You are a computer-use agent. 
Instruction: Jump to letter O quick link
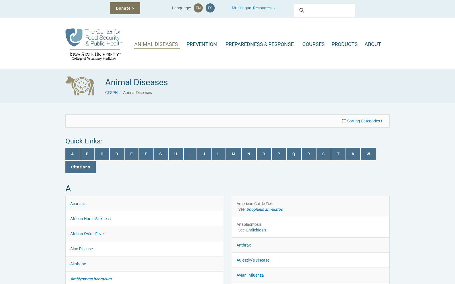click(x=264, y=154)
